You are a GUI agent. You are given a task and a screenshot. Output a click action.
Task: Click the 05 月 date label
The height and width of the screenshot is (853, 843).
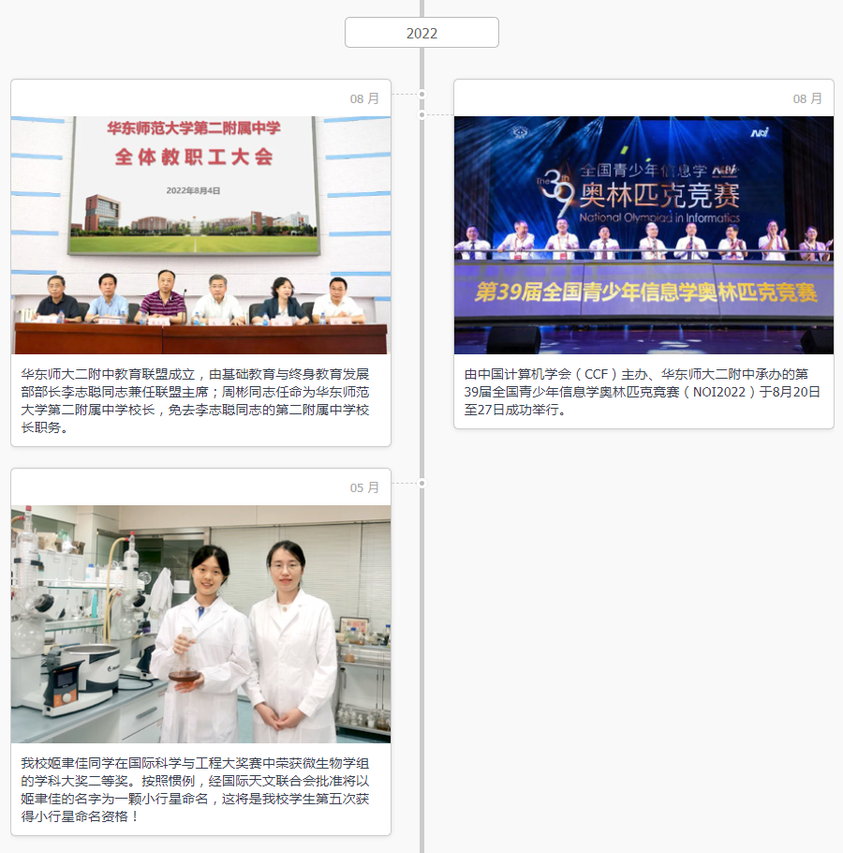point(364,487)
